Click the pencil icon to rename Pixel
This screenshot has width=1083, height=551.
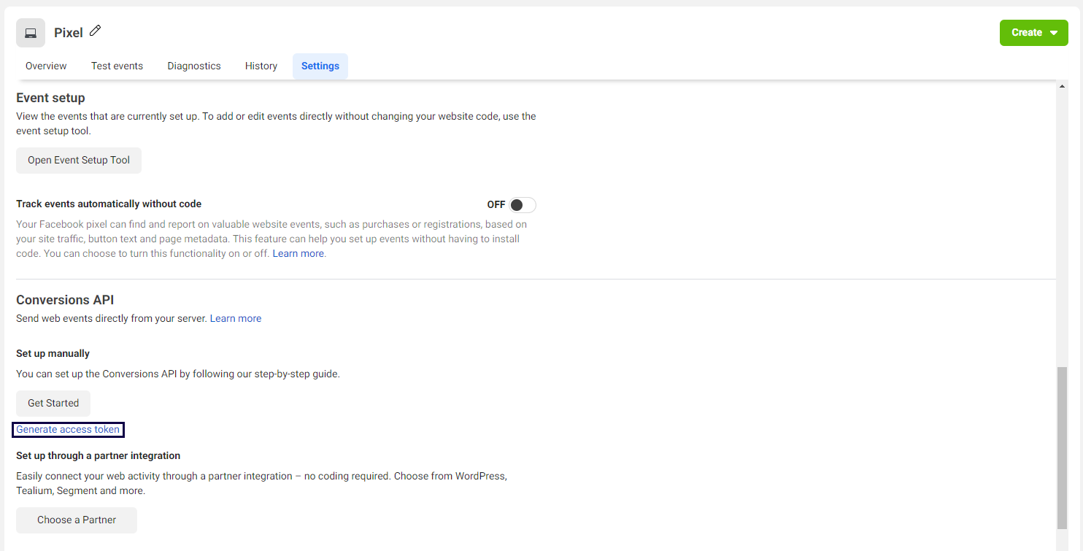(x=96, y=31)
